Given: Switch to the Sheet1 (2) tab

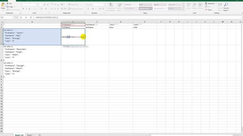Looking at the screenshot, I should [x=19, y=135].
